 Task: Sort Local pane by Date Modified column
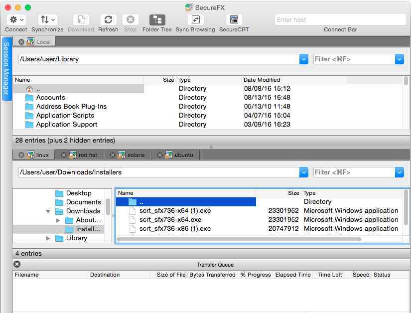(x=294, y=80)
